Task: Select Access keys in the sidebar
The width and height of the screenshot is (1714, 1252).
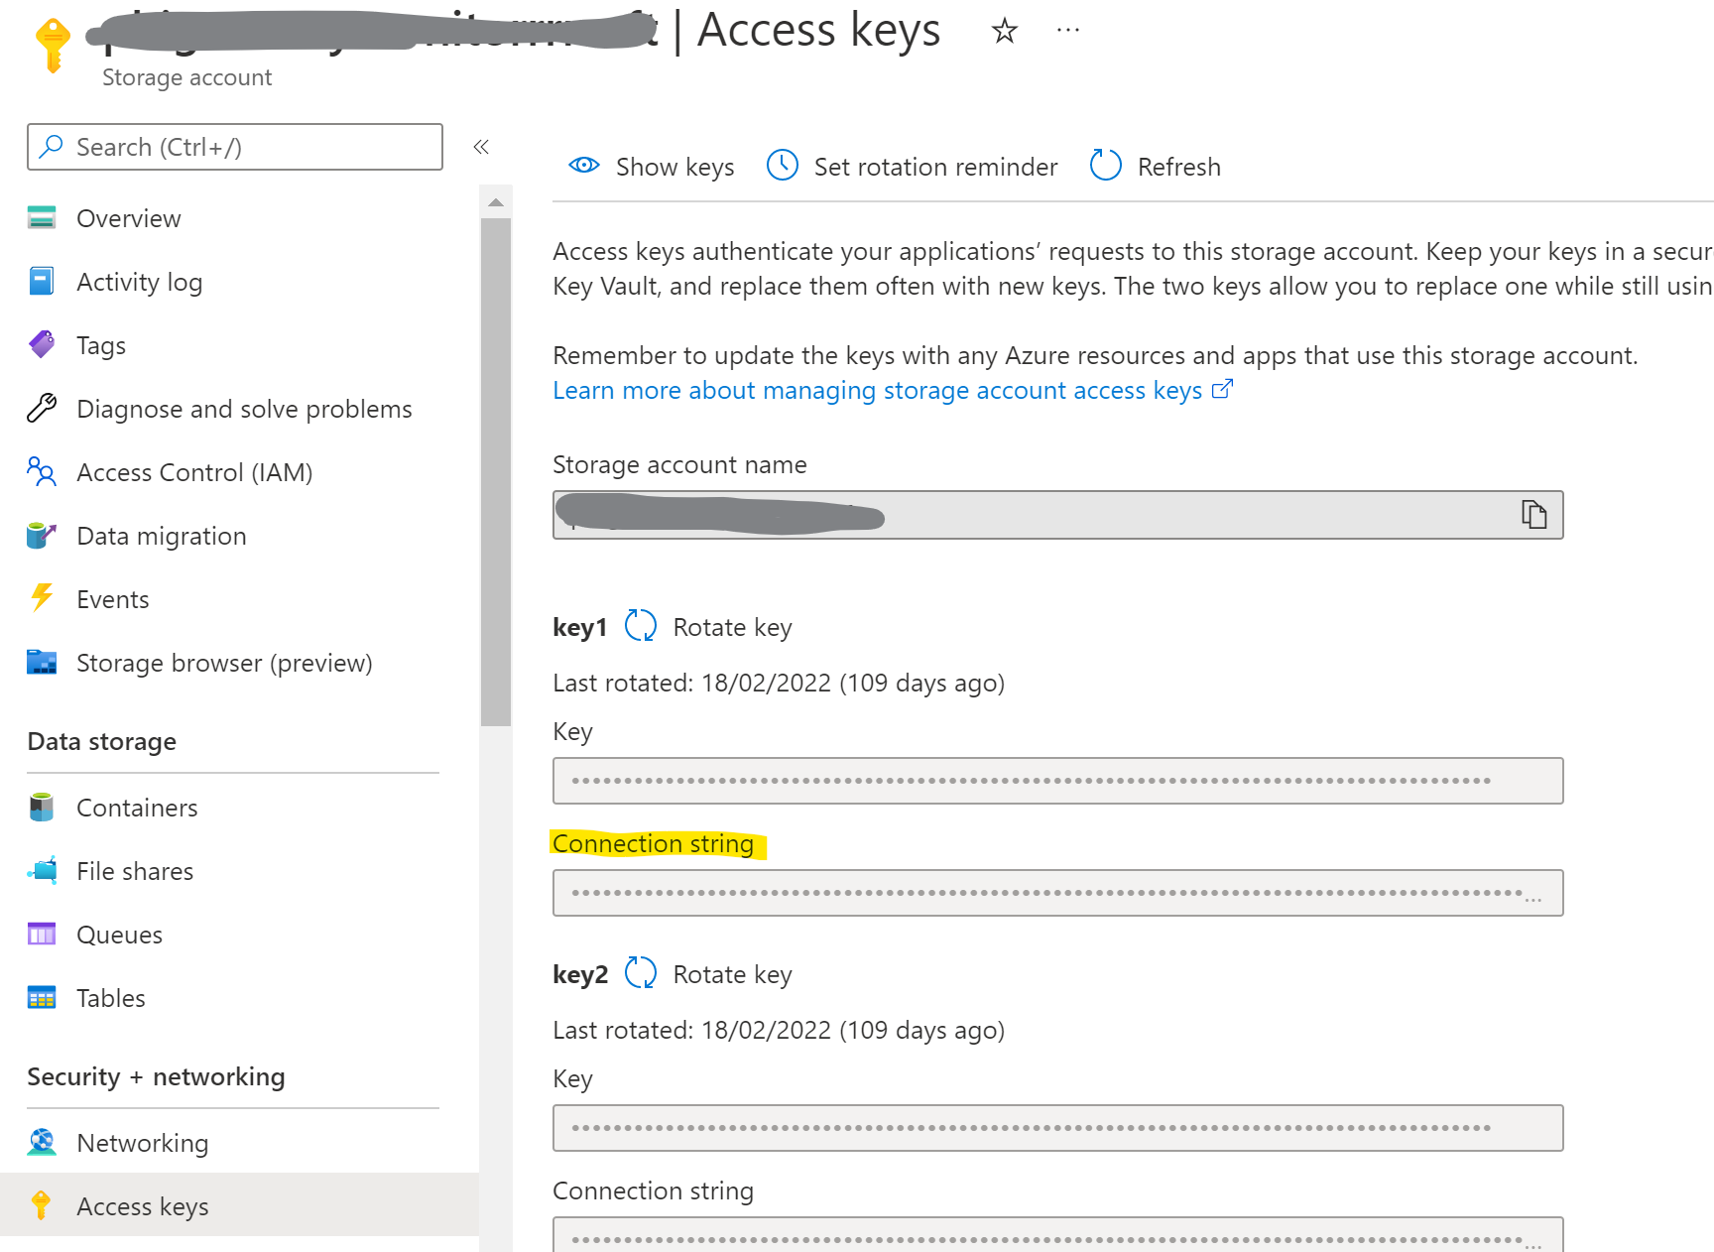Action: point(238,1205)
